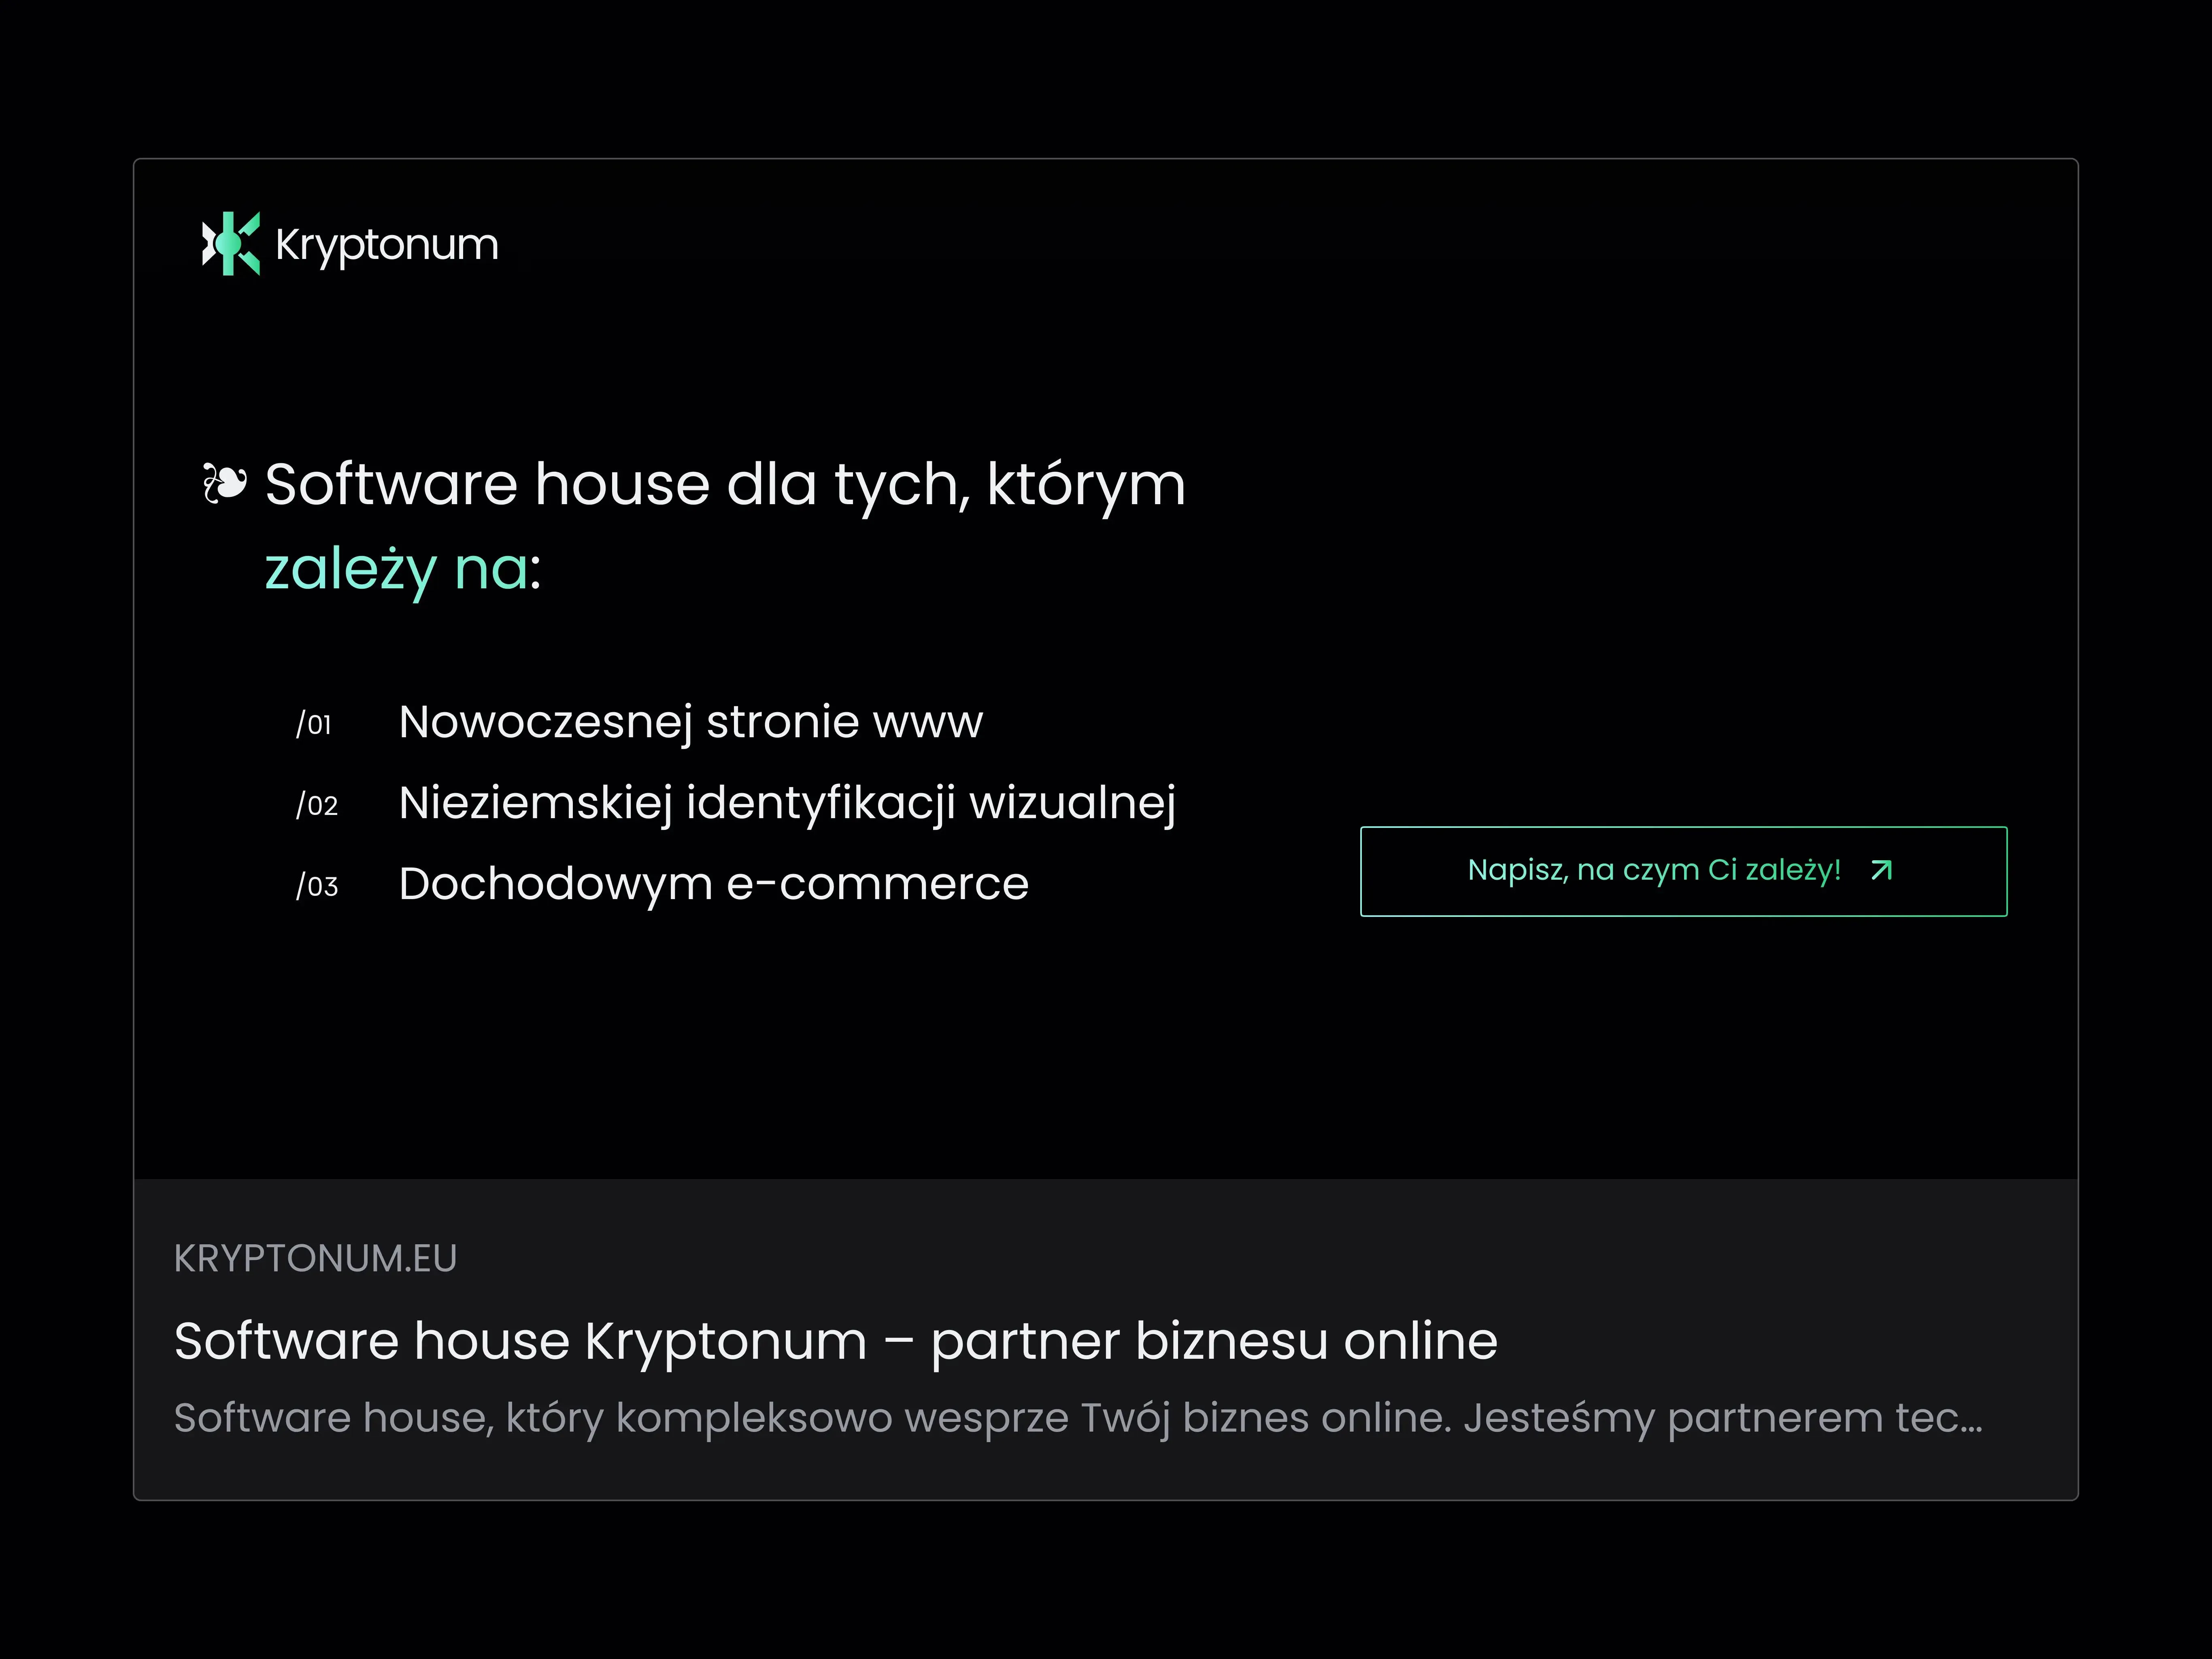2212x1659 pixels.
Task: Click the word 'wizualnej' in the second item
Action: pyautogui.click(x=1072, y=802)
